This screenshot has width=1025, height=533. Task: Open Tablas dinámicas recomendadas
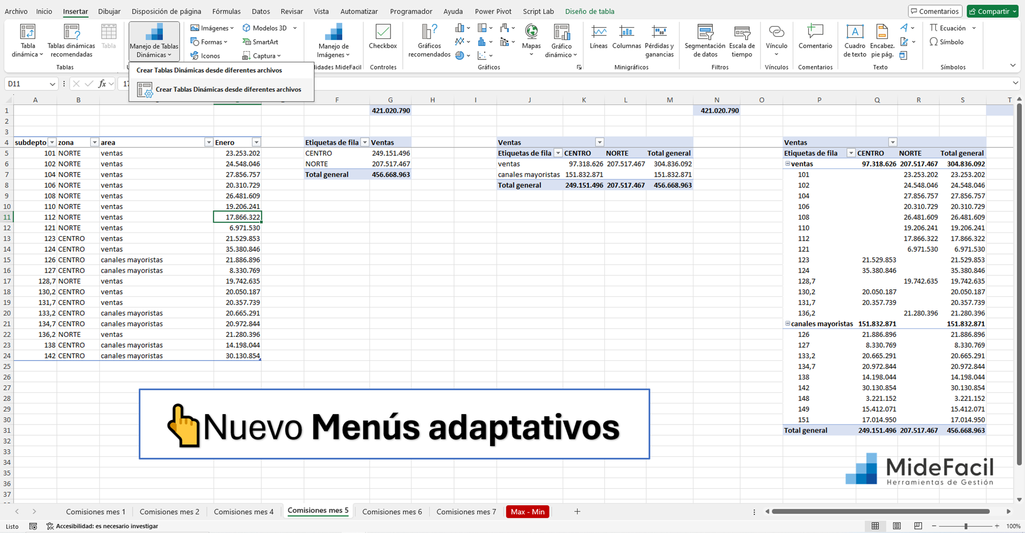(71, 40)
